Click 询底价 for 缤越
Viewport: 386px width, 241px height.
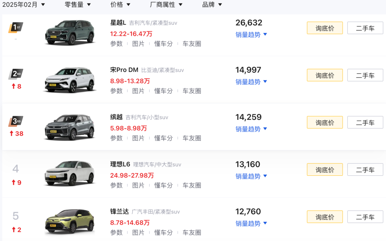(x=324, y=122)
